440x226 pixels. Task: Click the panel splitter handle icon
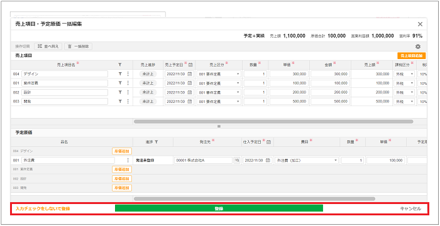point(219,126)
